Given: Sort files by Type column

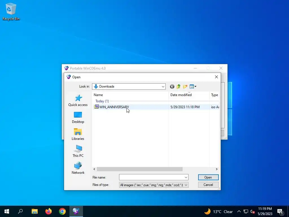Looking at the screenshot, I should coord(214,95).
